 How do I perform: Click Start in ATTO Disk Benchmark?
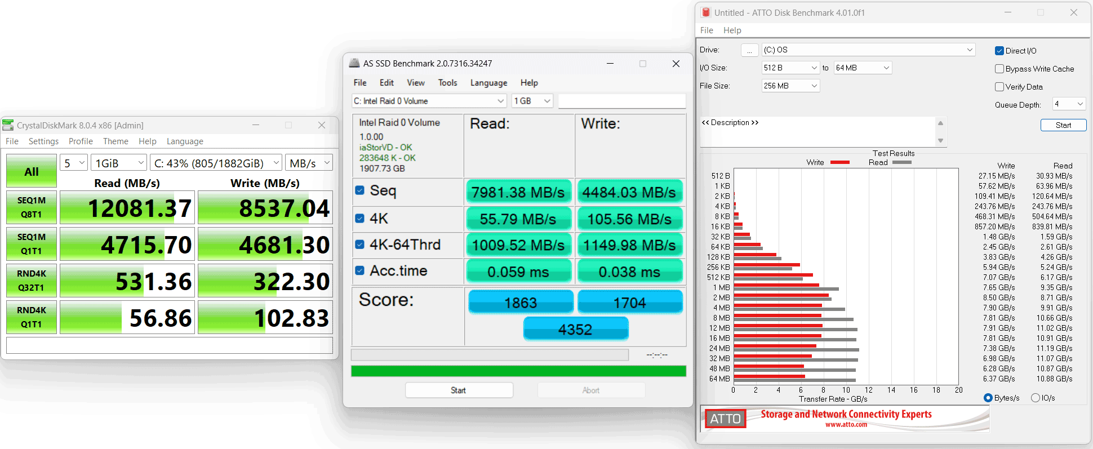[1063, 125]
